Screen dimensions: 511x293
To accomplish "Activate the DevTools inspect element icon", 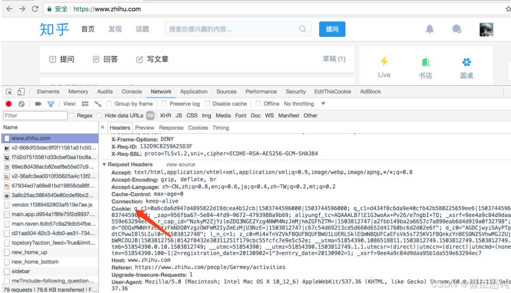I will [9, 92].
